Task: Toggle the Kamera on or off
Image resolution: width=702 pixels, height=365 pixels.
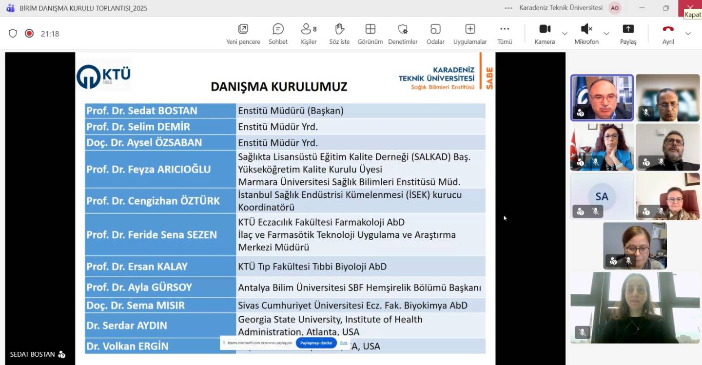Action: (x=545, y=34)
